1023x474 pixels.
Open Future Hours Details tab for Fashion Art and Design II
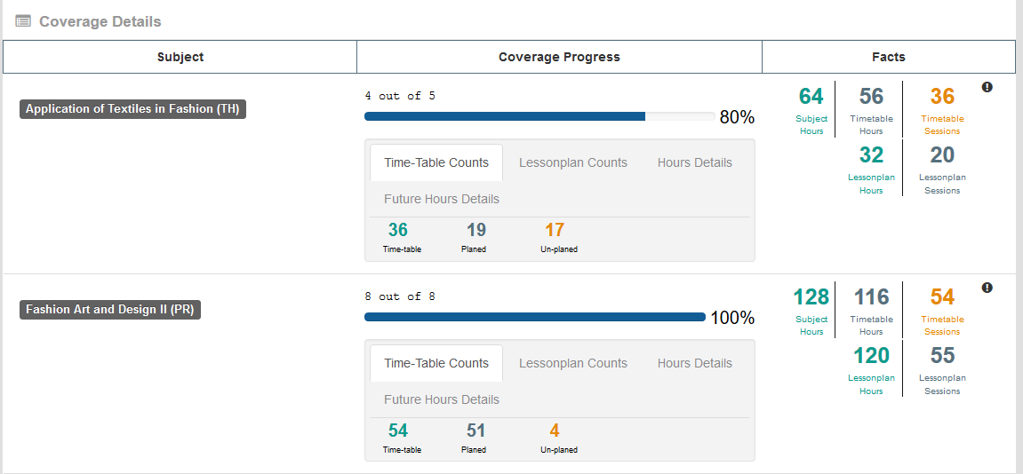point(442,399)
